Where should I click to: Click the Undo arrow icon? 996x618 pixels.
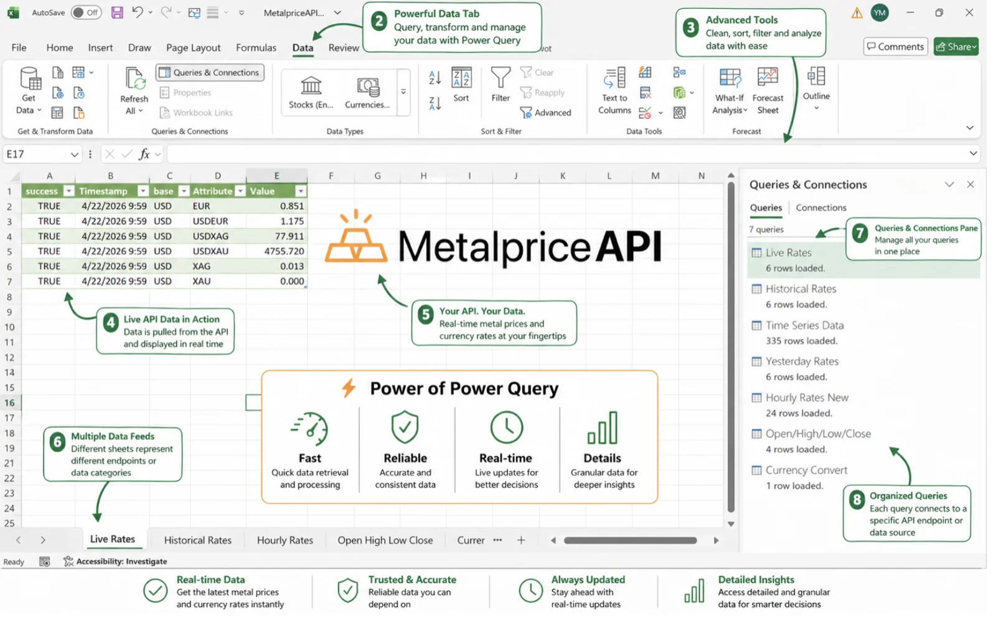click(138, 12)
